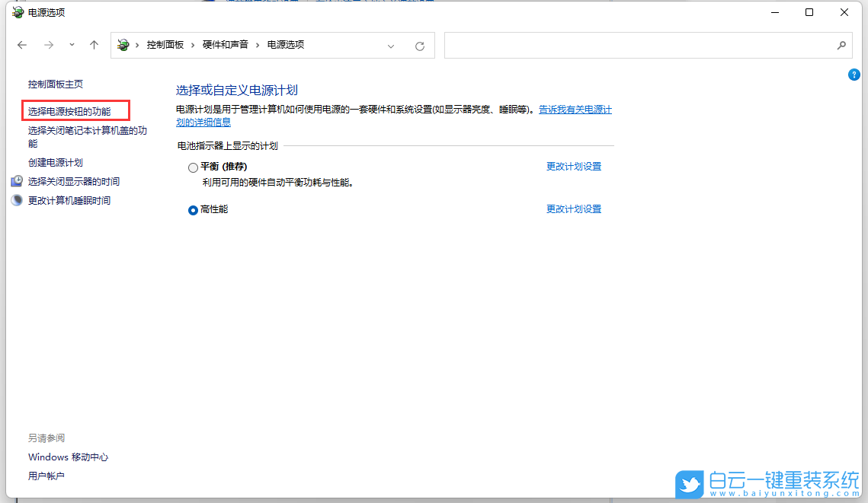Screen dimensions: 868x503
Task: Go up one level with the up arrow
Action: (x=94, y=45)
